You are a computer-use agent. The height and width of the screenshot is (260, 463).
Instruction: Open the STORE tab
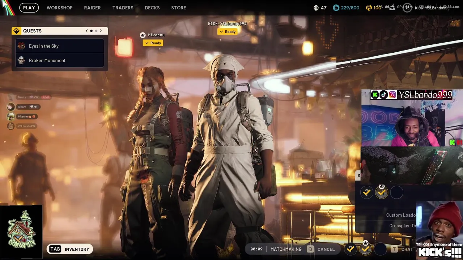tap(178, 8)
